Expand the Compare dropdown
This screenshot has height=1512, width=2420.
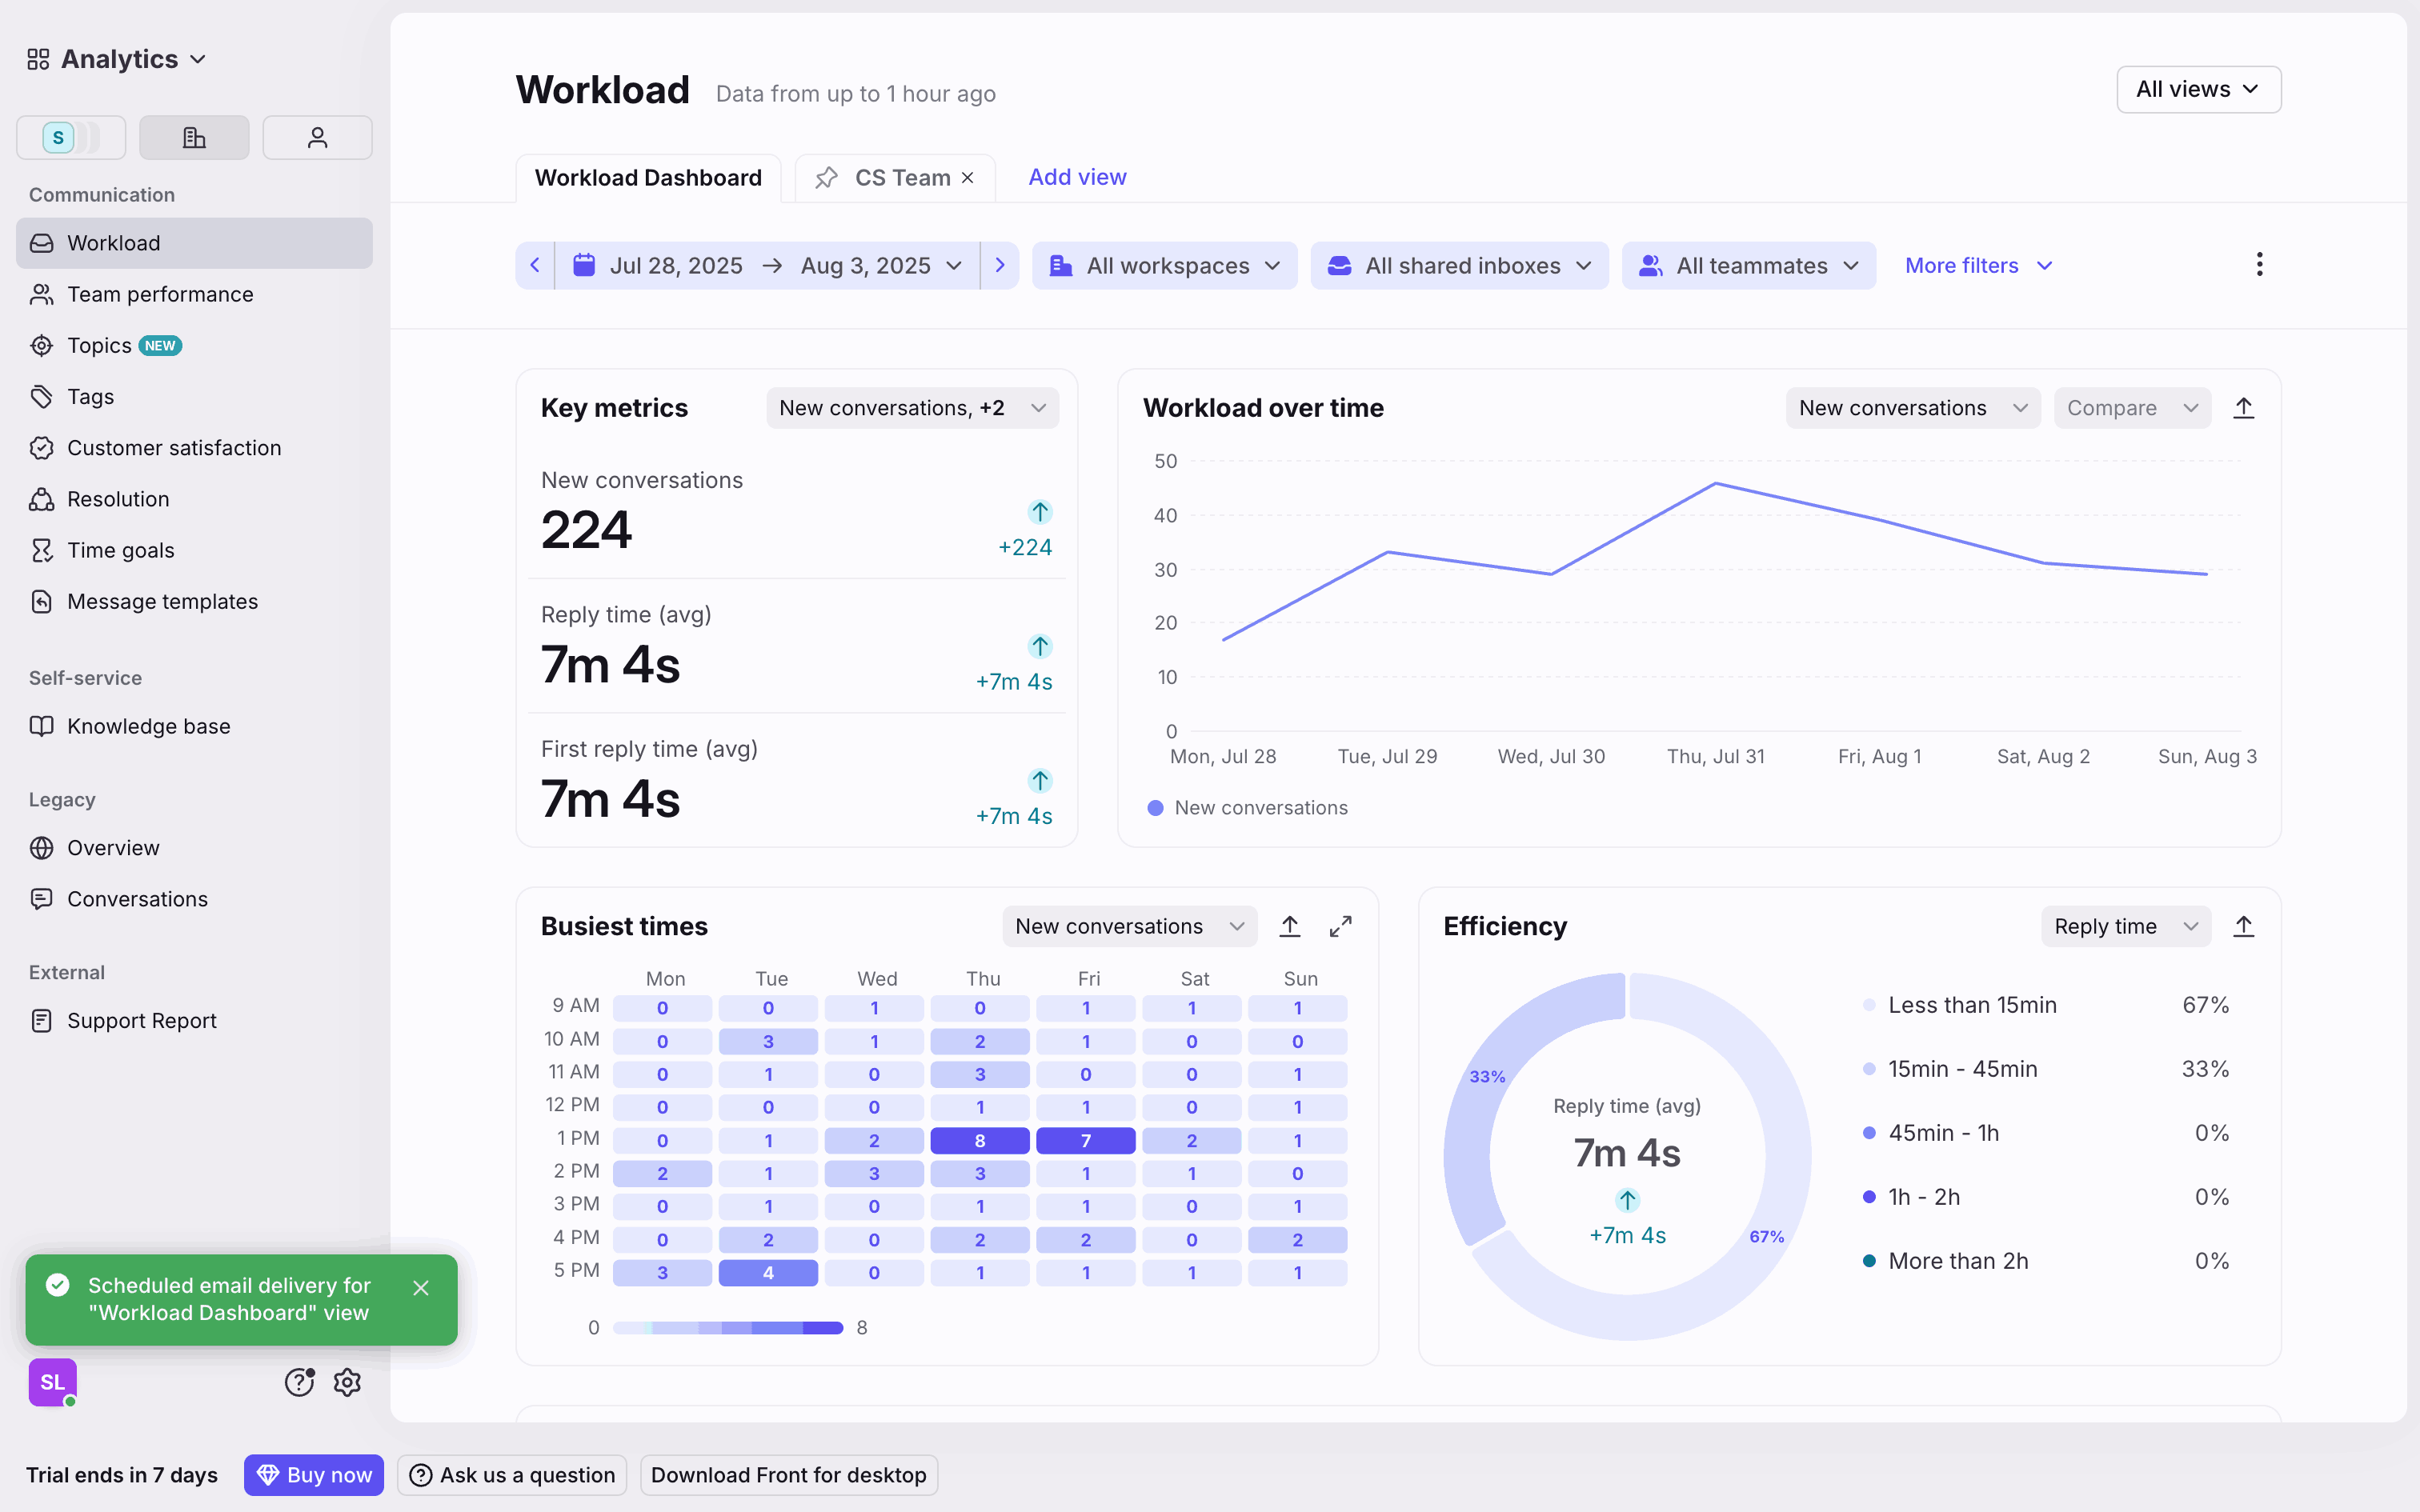pyautogui.click(x=2131, y=408)
